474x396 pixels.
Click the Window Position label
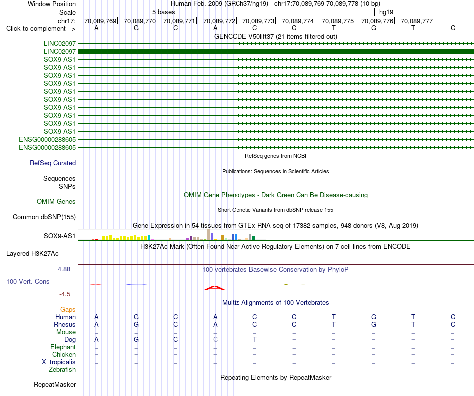52,4
